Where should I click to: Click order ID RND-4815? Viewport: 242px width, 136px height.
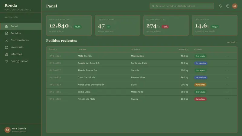(x=55, y=77)
